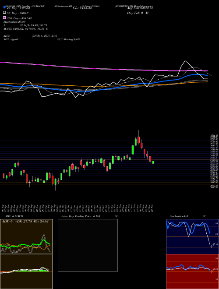Screen dimensions: 219x289
Task: Click the white 50 Day EMA legend swatch
Action: 4,13
